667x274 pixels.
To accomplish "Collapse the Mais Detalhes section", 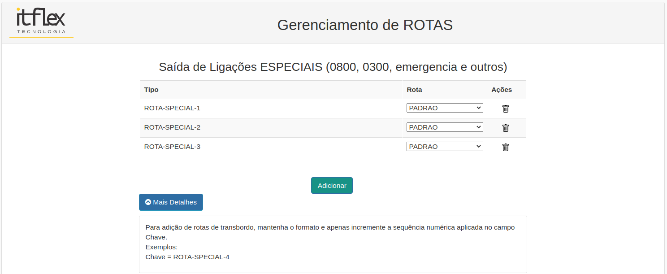I will click(x=171, y=202).
